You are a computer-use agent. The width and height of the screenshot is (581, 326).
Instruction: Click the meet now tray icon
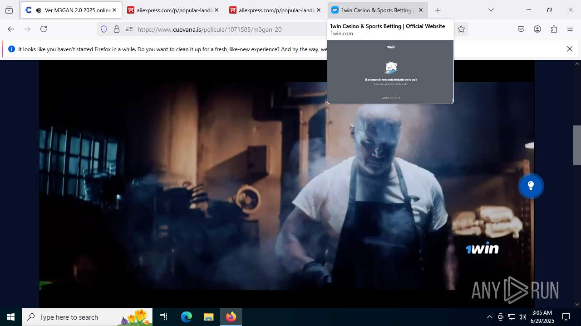[501, 317]
